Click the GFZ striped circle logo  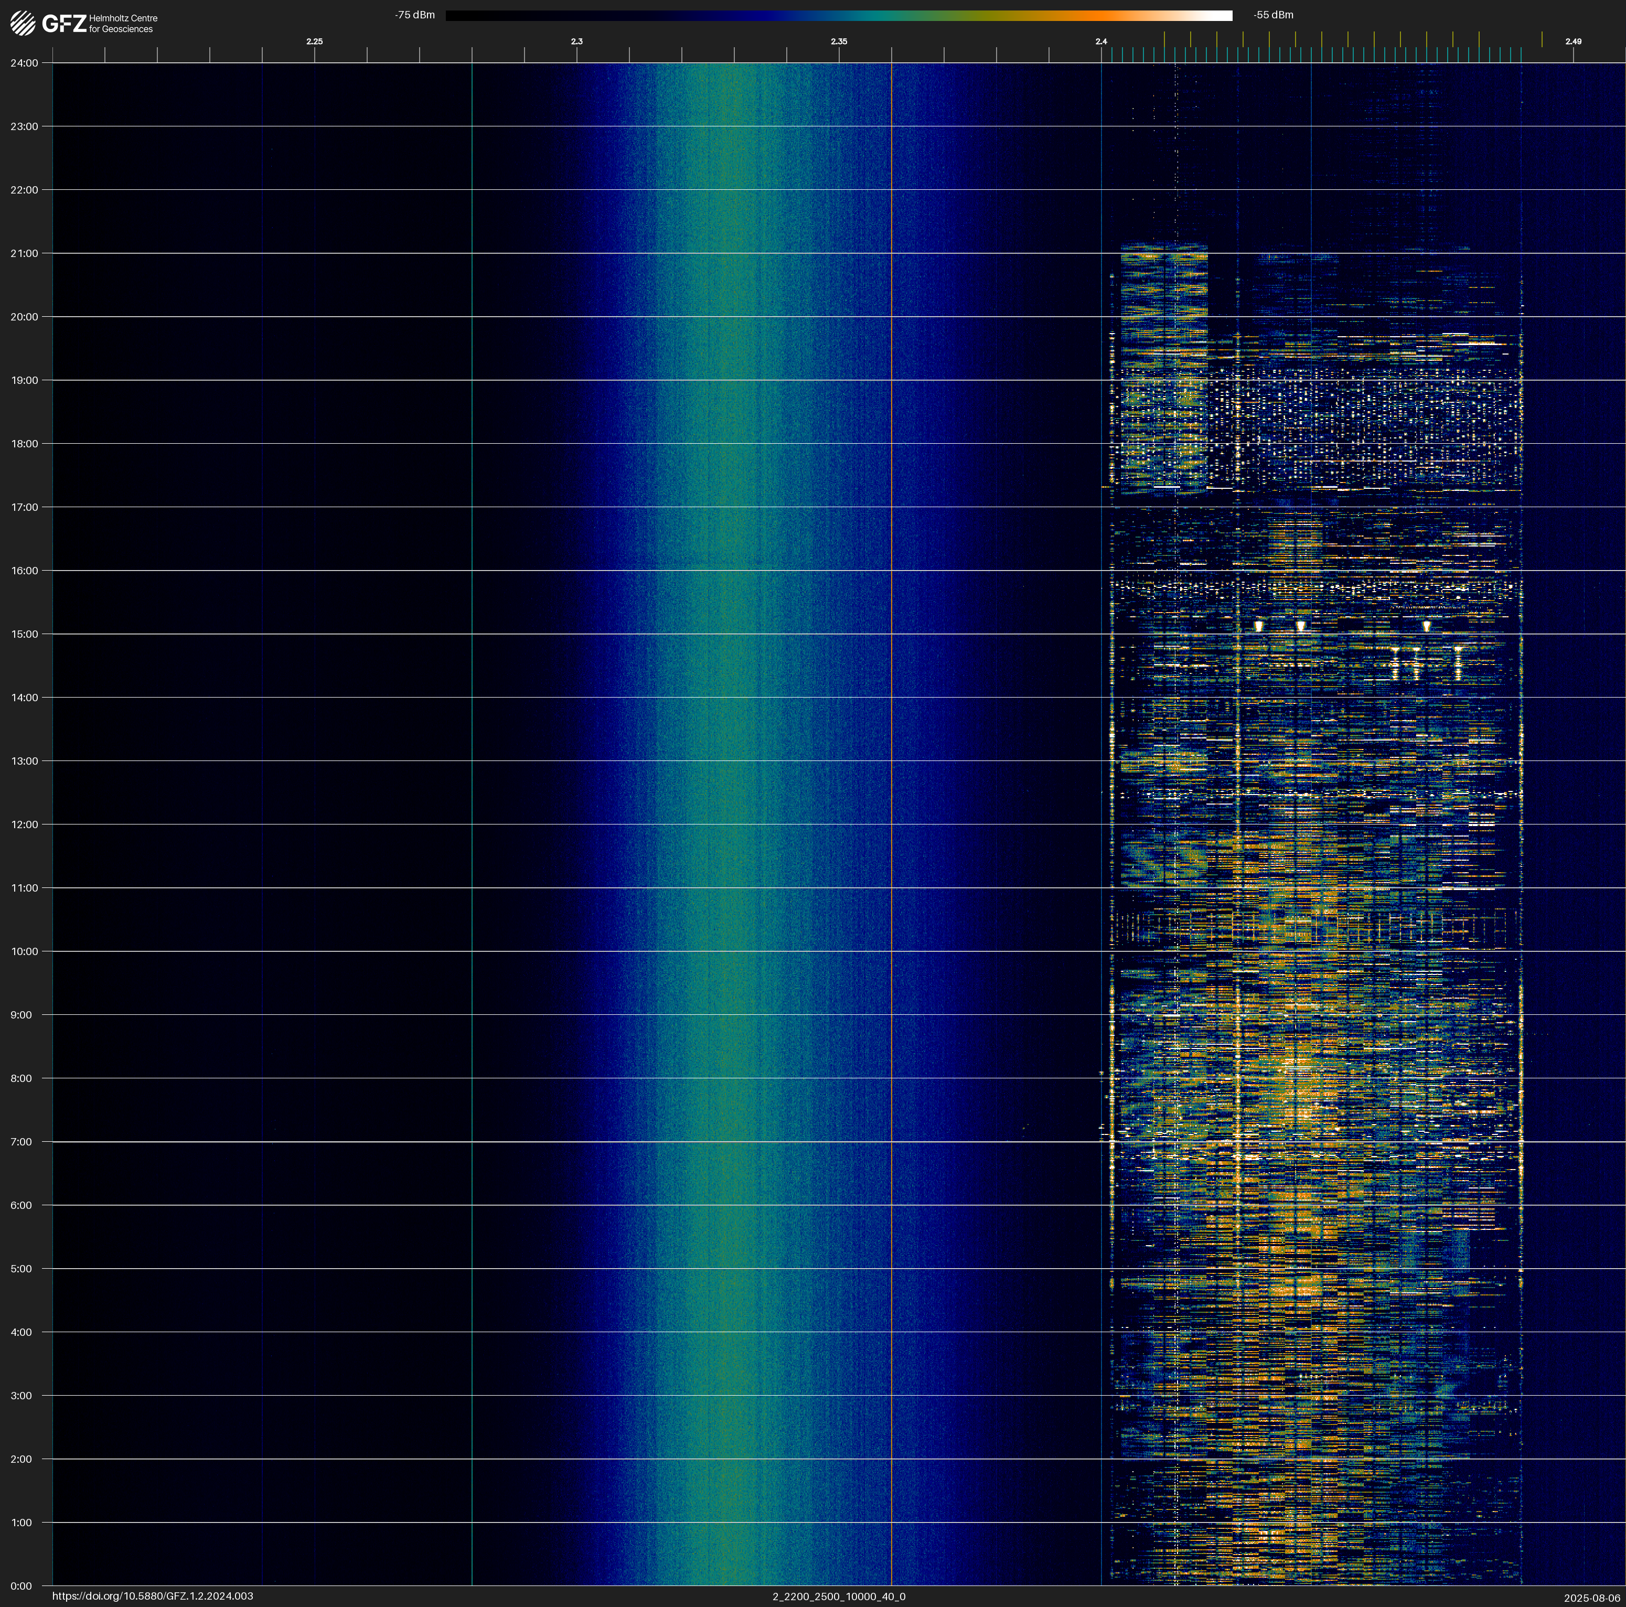pos(23,24)
